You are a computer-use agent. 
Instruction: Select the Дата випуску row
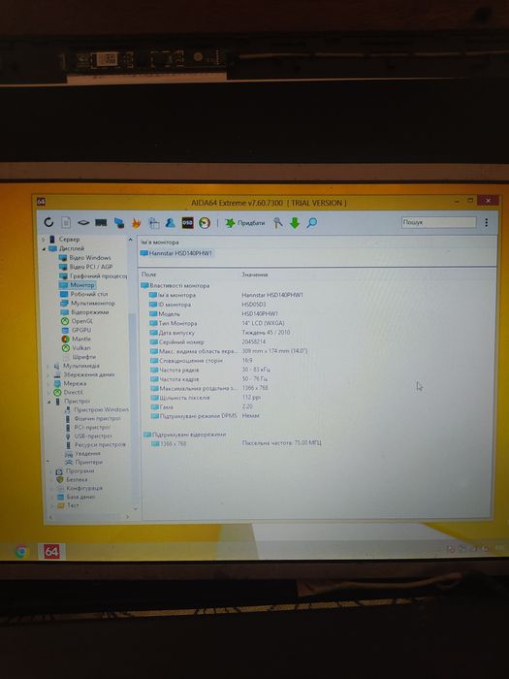[319, 333]
